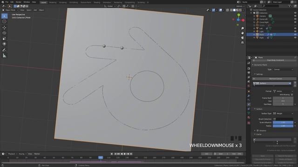Image resolution: width=298 pixels, height=167 pixels.
Task: Toggle visibility of Right mesh object
Action: pyautogui.click(x=295, y=38)
